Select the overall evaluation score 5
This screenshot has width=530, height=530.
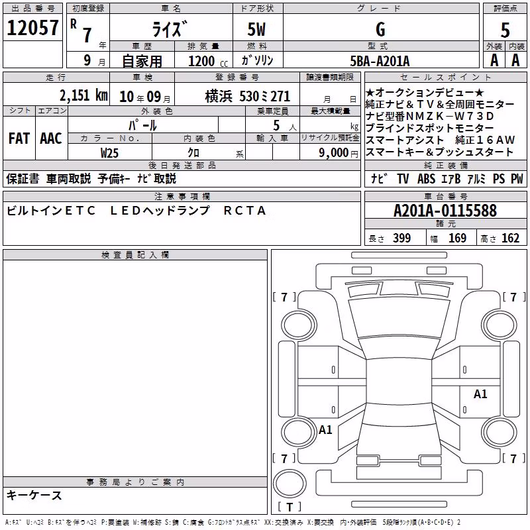tap(505, 30)
